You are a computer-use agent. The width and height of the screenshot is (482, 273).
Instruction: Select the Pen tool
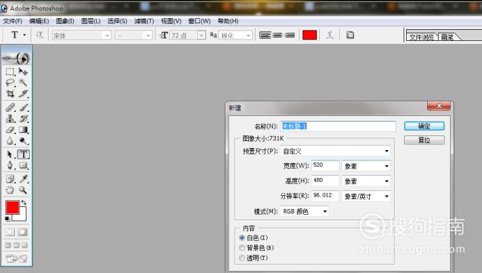point(10,165)
